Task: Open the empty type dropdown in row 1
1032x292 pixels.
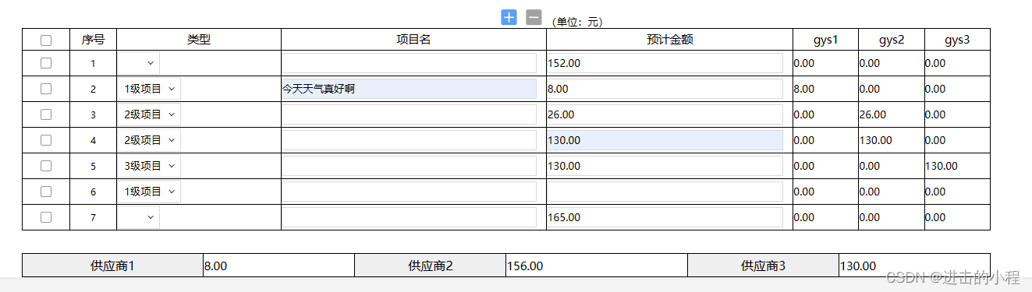Action: coord(139,63)
